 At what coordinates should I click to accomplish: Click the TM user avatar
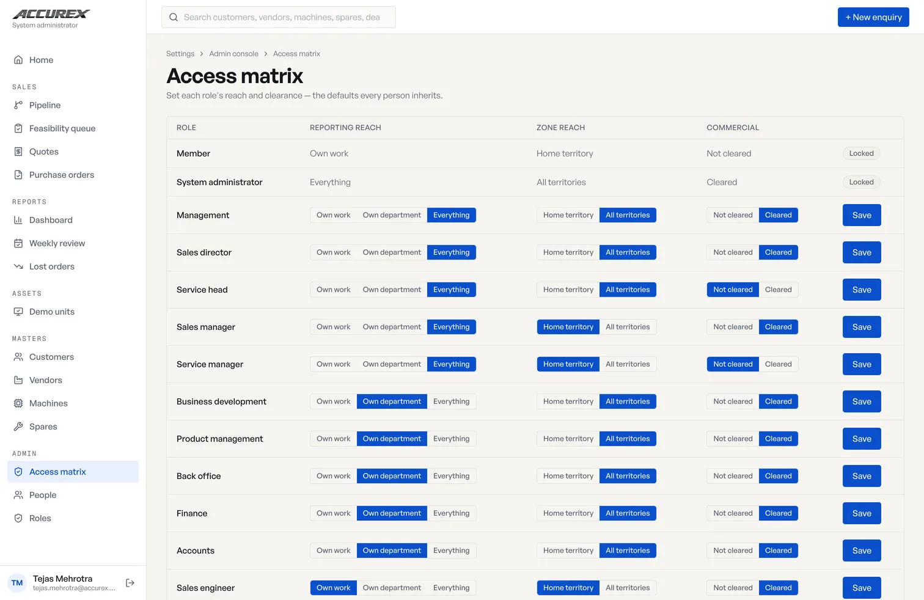[x=17, y=583]
